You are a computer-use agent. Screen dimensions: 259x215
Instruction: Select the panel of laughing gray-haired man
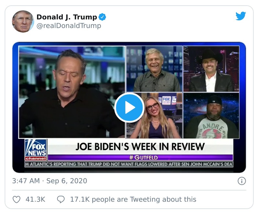(x=154, y=69)
